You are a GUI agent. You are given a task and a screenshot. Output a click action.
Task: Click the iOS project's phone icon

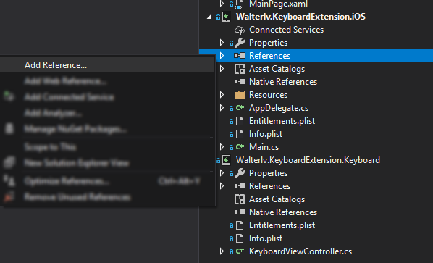point(226,17)
